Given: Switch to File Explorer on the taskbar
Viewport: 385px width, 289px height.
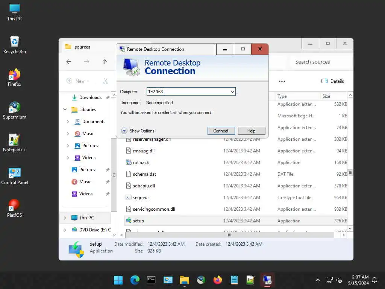Looking at the screenshot, I should tap(184, 280).
